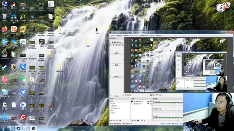This screenshot has width=234, height=131.
Task: Click the OBS icon in the taskbar
Action: (33, 129)
